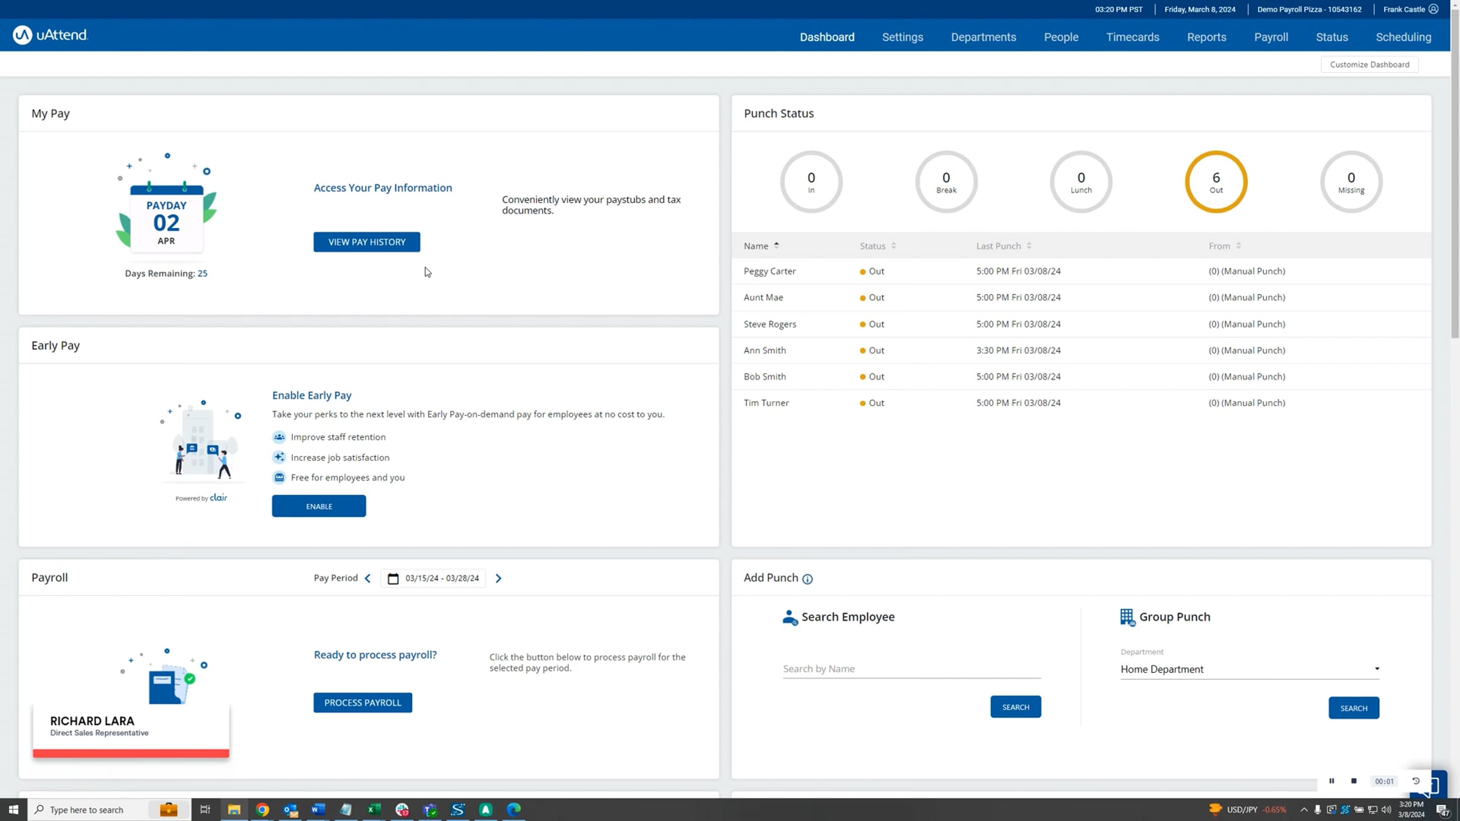Viewport: 1460px width, 821px height.
Task: Open the pay period calendar icon
Action: 393,578
